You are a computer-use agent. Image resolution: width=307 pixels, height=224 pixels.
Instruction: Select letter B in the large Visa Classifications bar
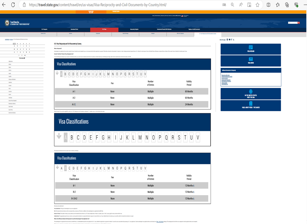(x=72, y=138)
